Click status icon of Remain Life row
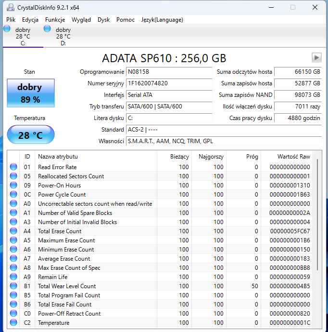The image size is (328, 332). click(13, 277)
